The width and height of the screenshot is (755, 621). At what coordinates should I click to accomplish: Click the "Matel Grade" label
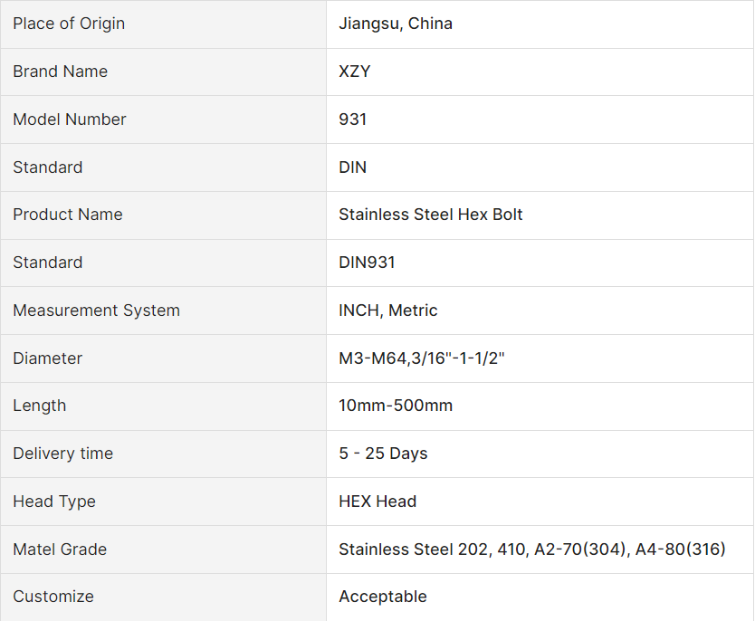pyautogui.click(x=60, y=549)
